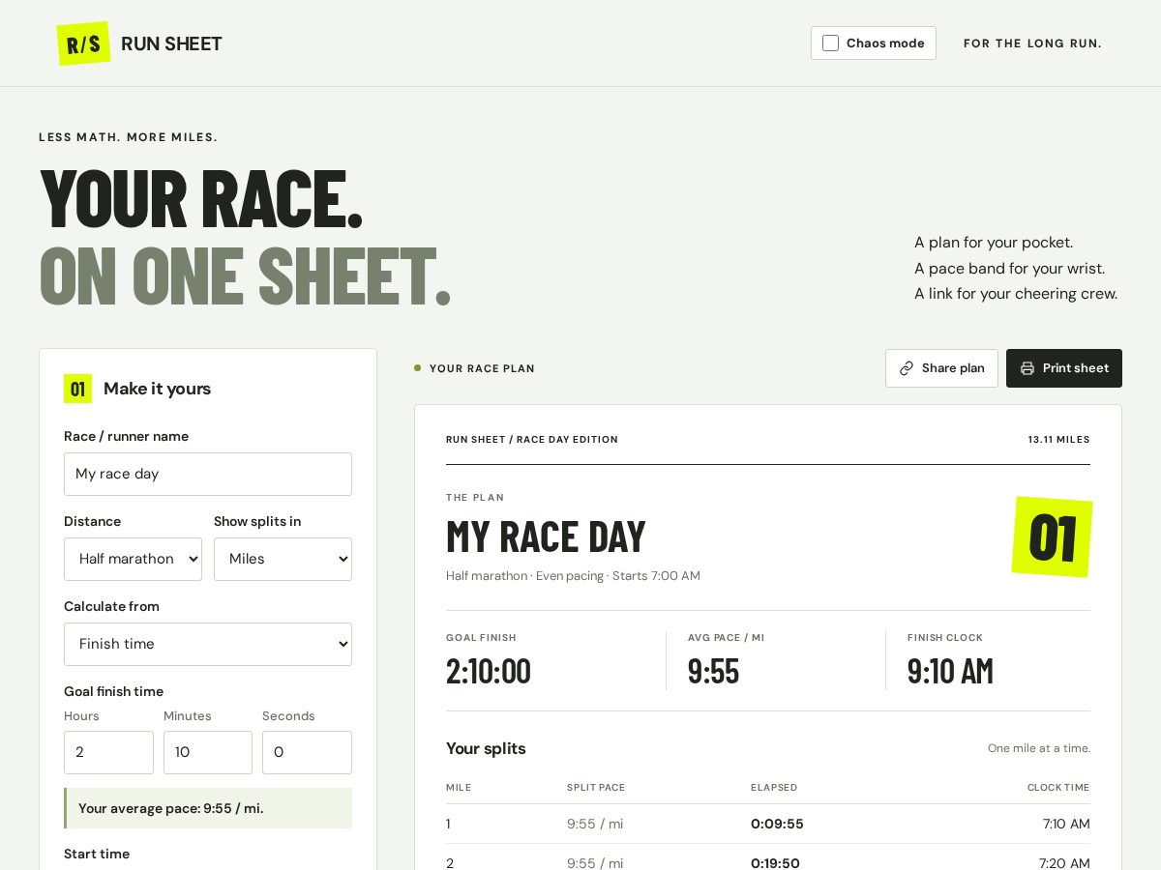The image size is (1161, 870).
Task: Click the 9:55 average pace value
Action: 713,670
